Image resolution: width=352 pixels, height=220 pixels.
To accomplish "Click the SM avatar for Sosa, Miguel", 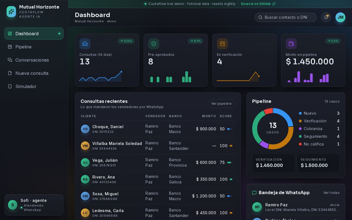I will (85, 196).
